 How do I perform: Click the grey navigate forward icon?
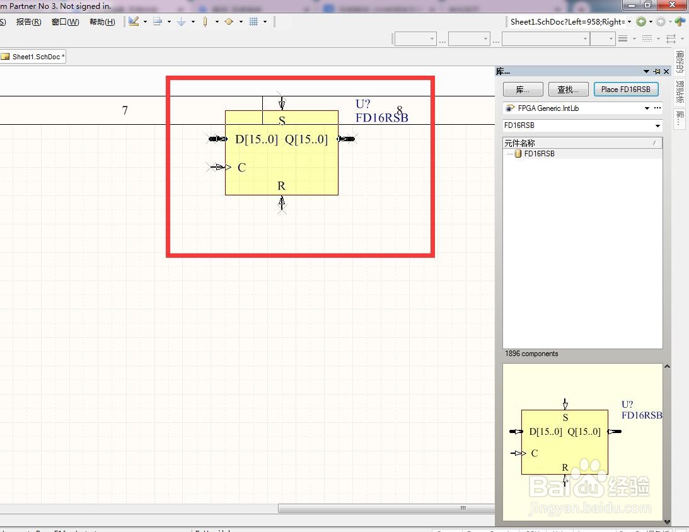point(661,21)
